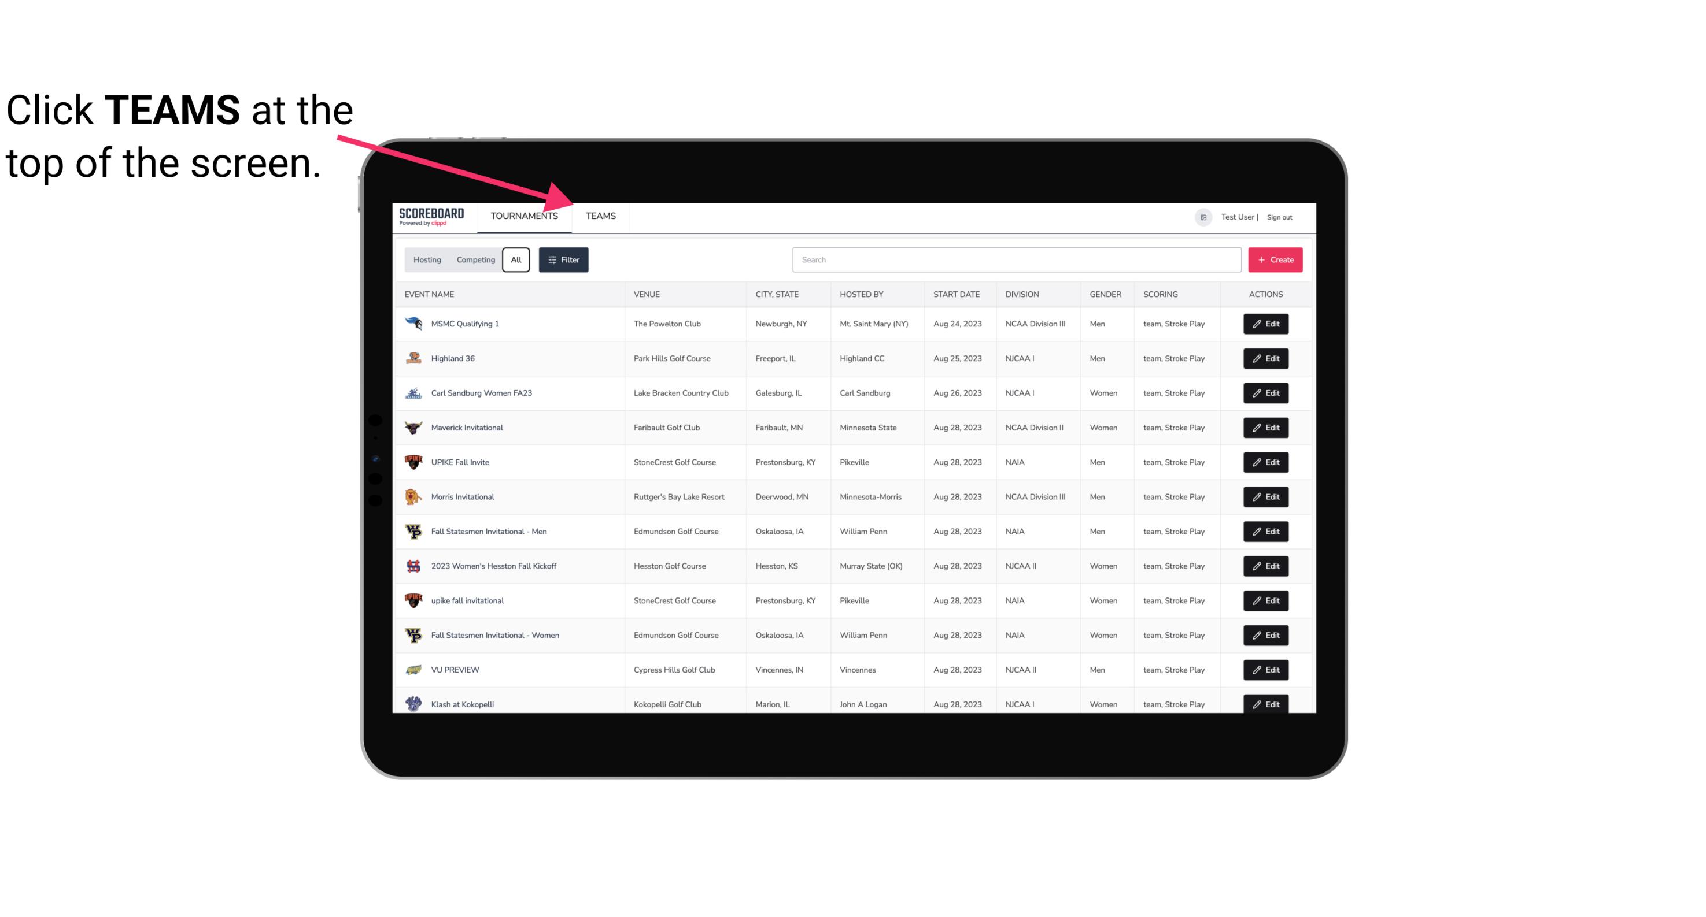Click the settings gear icon top right
This screenshot has height=917, width=1706.
click(1201, 216)
